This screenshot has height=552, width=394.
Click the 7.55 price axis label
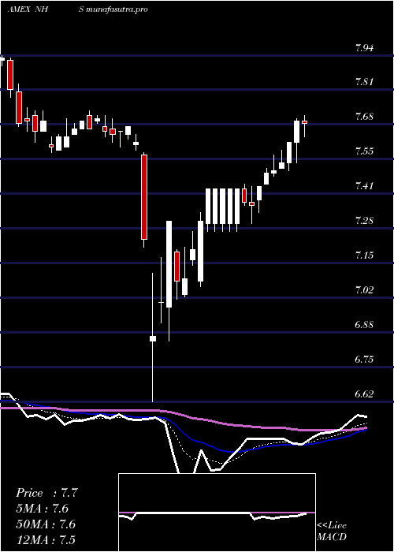(364, 151)
